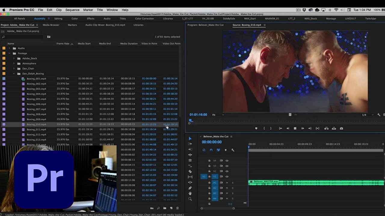The width and height of the screenshot is (385, 216).
Task: Open the File menu
Action: [40, 10]
